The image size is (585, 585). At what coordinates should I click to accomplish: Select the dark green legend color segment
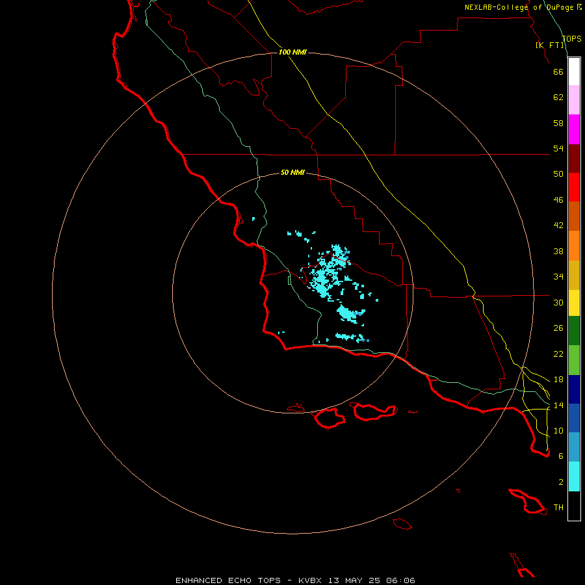574,331
